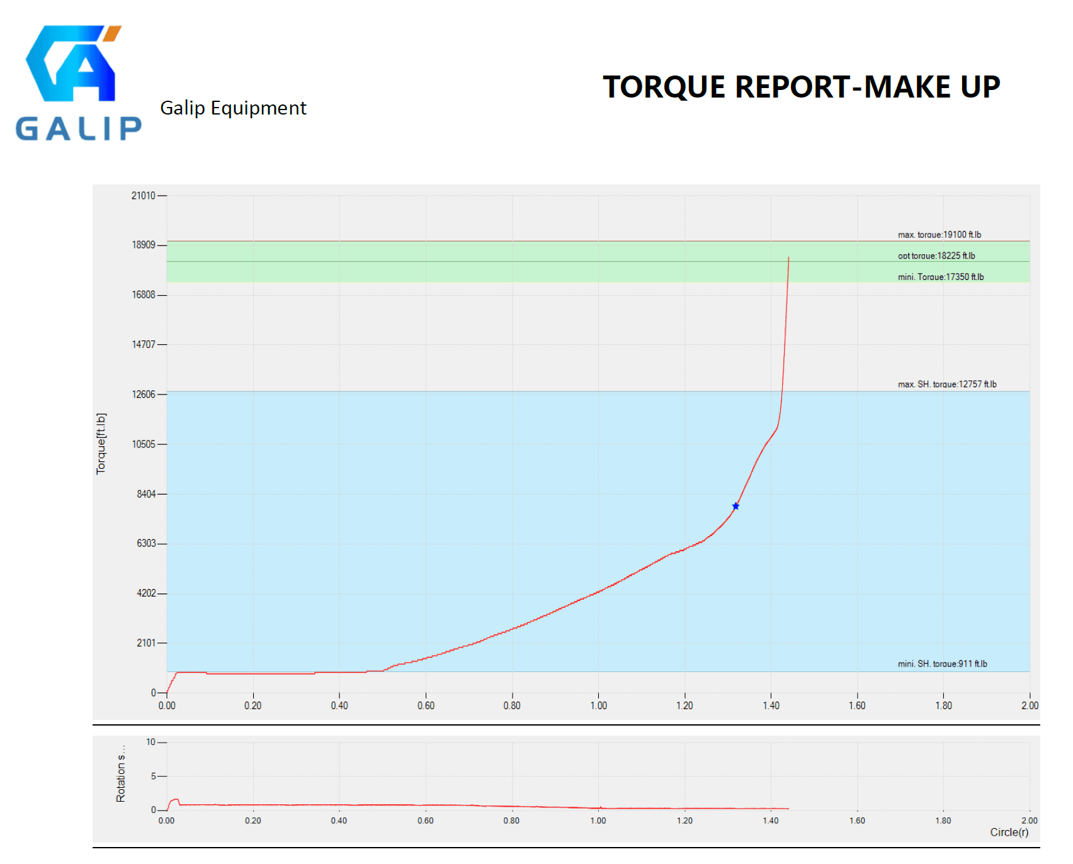
Task: Click the Galip Equipment company name
Action: [x=233, y=108]
